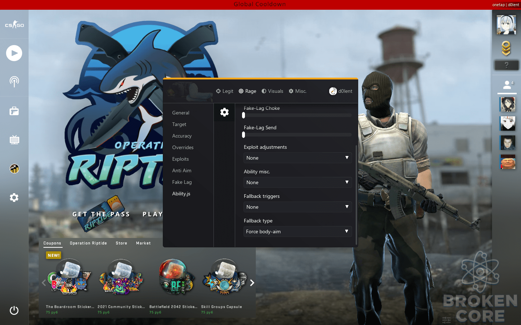Open the game Settings gear in left sidebar

(x=14, y=198)
